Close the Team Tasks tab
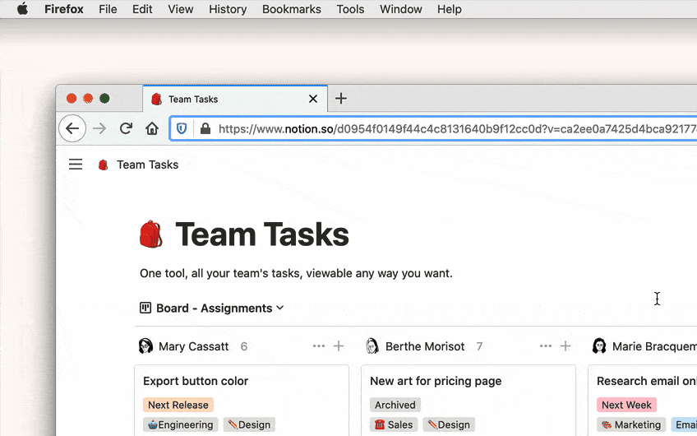 click(x=313, y=99)
